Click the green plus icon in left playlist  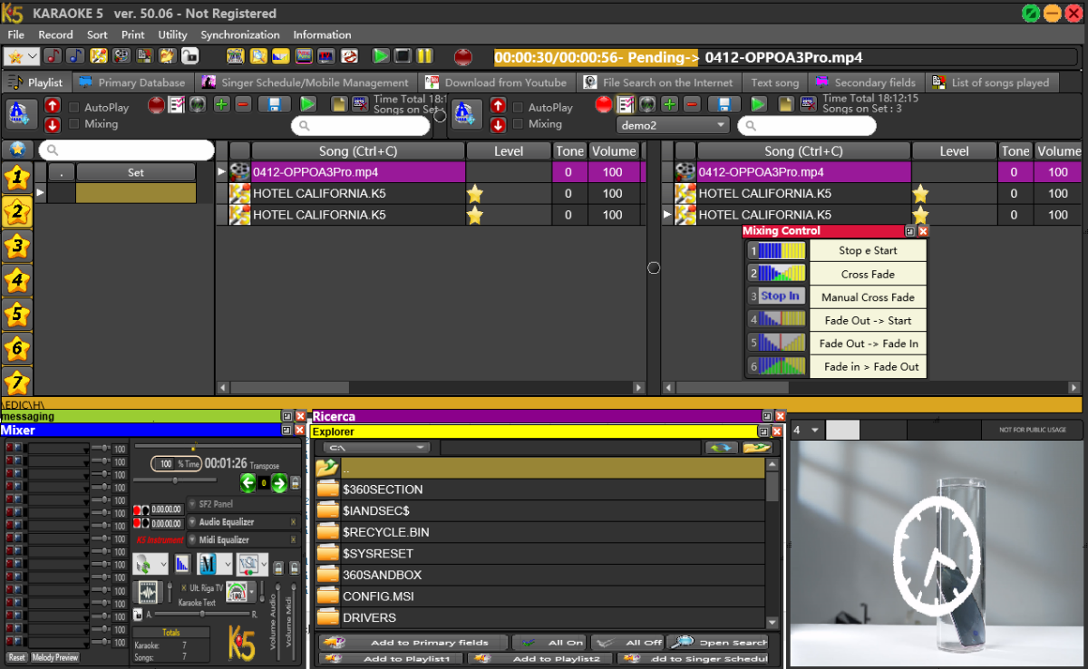click(x=221, y=105)
